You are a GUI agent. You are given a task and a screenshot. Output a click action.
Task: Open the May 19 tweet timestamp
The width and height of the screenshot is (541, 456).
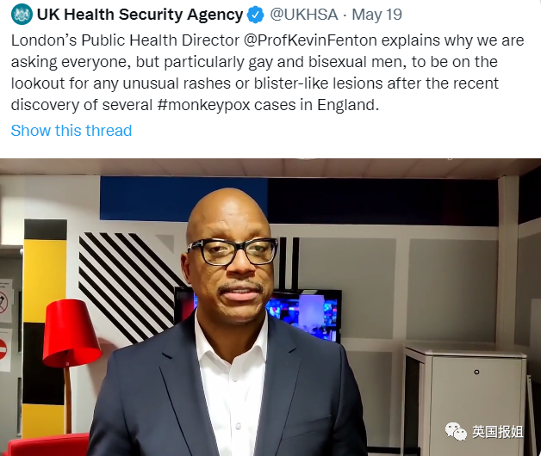376,15
